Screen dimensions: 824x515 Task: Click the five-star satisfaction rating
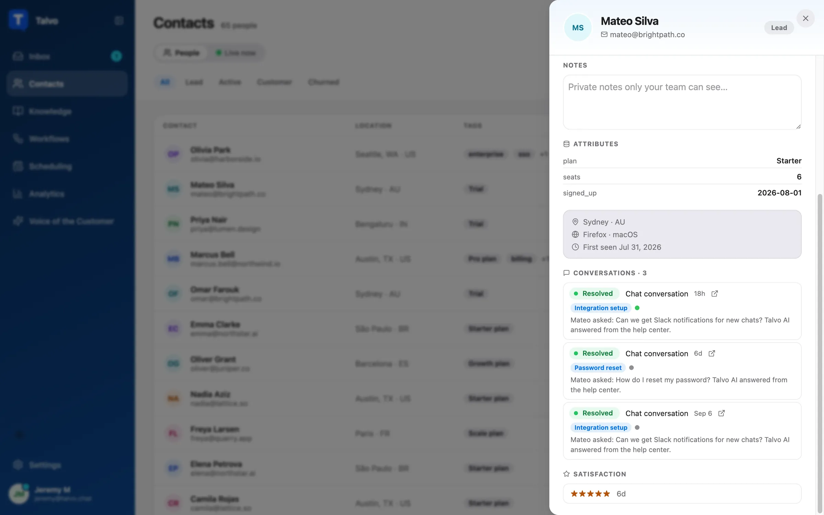click(590, 494)
